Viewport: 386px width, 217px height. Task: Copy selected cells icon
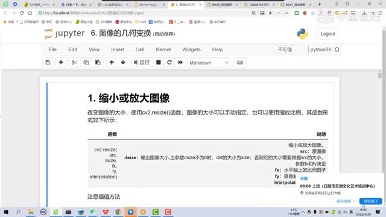(86, 63)
